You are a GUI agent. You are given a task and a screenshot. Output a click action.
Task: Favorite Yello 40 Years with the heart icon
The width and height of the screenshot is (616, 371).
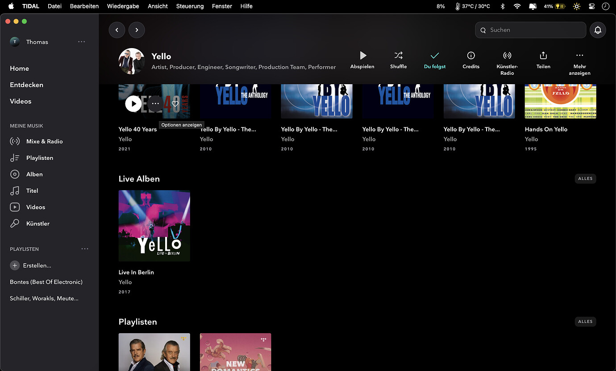[x=175, y=103]
